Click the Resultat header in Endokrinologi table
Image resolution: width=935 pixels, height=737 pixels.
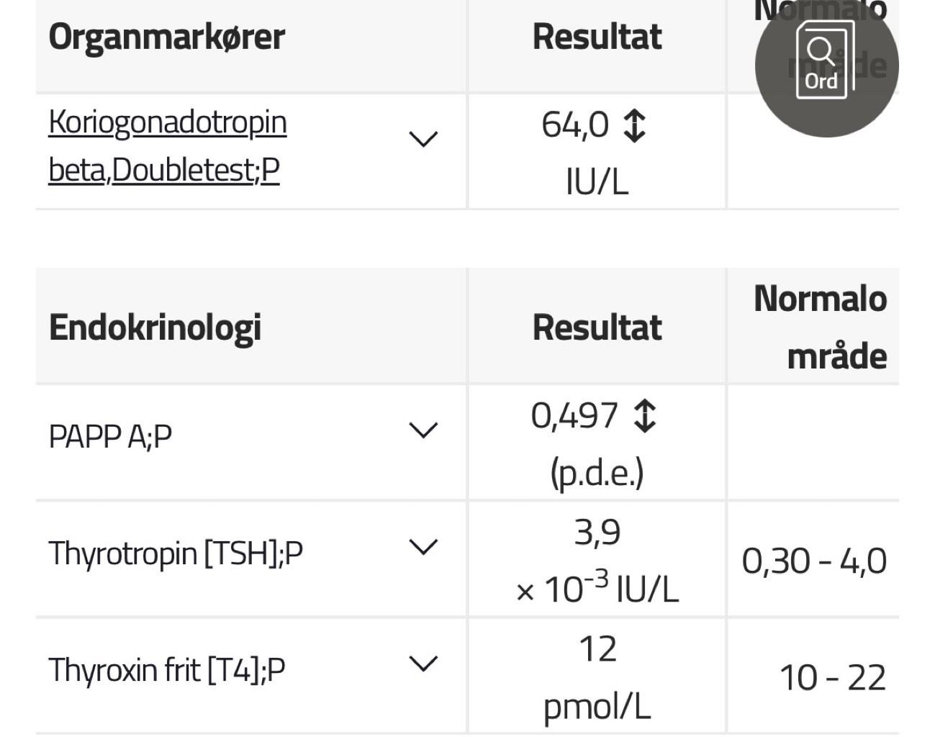tap(597, 327)
